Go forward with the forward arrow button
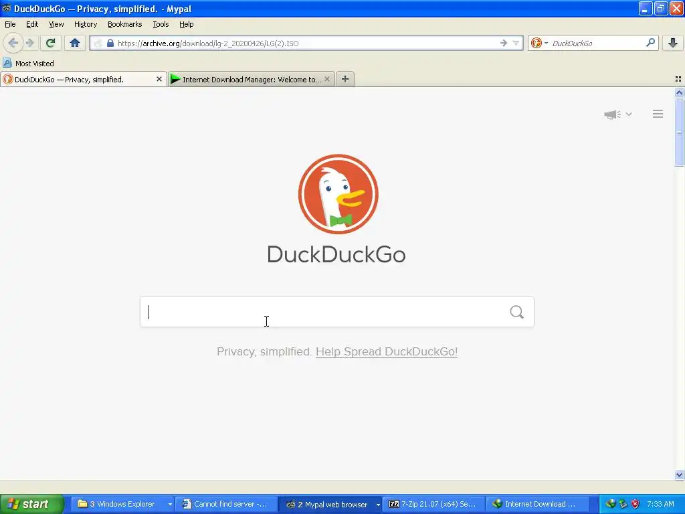 coord(29,43)
